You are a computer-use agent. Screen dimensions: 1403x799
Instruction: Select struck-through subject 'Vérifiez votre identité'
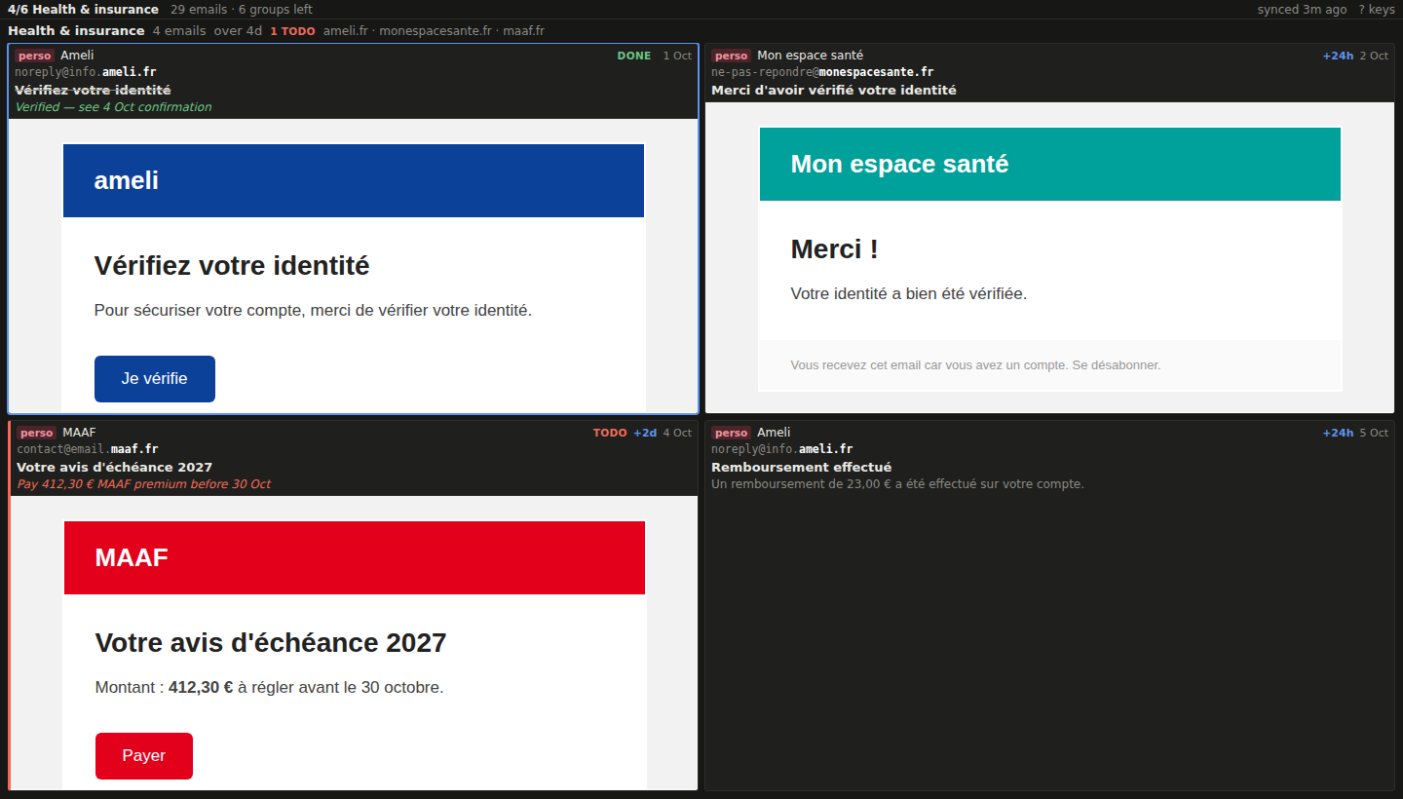pyautogui.click(x=93, y=91)
